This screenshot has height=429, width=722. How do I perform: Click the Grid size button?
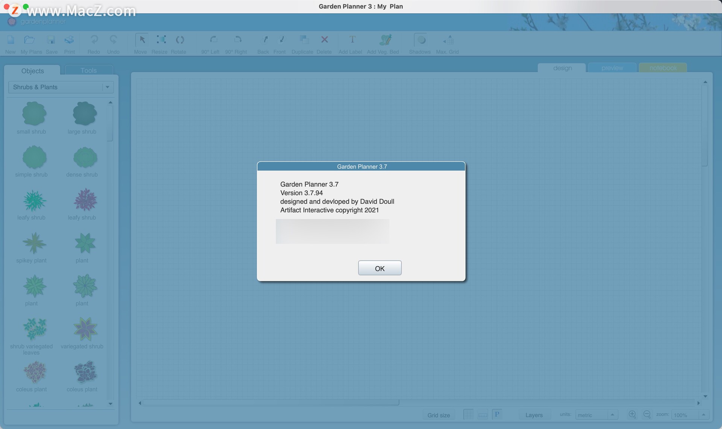(x=438, y=415)
